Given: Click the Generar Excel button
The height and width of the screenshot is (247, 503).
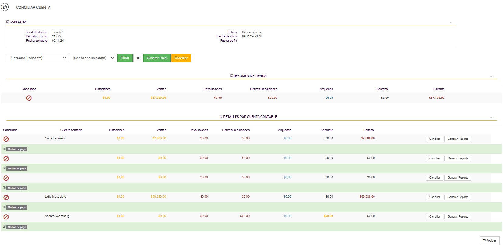Looking at the screenshot, I should tap(157, 58).
